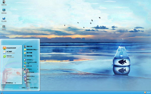Open the Network Places (网上邻居) desktop icon

point(4,19)
